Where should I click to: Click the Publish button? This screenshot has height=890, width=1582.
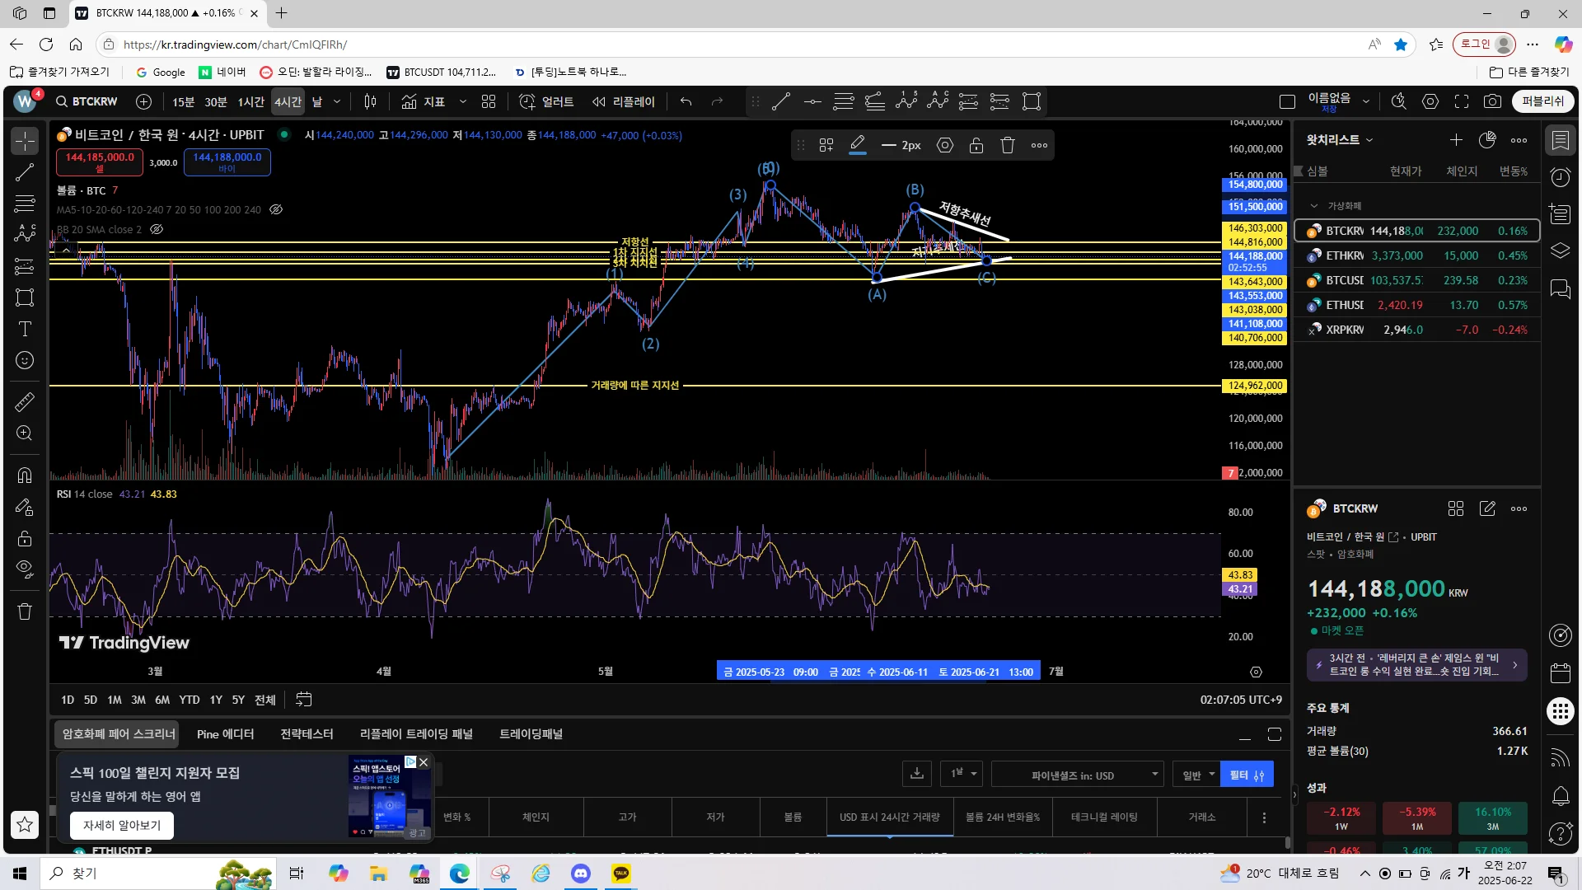coord(1542,101)
